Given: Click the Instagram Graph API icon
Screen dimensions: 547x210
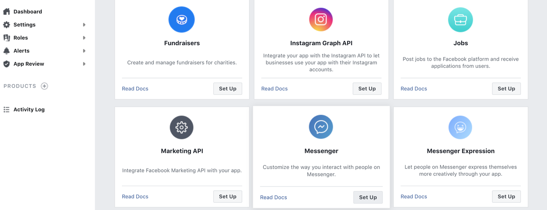Looking at the screenshot, I should (321, 20).
